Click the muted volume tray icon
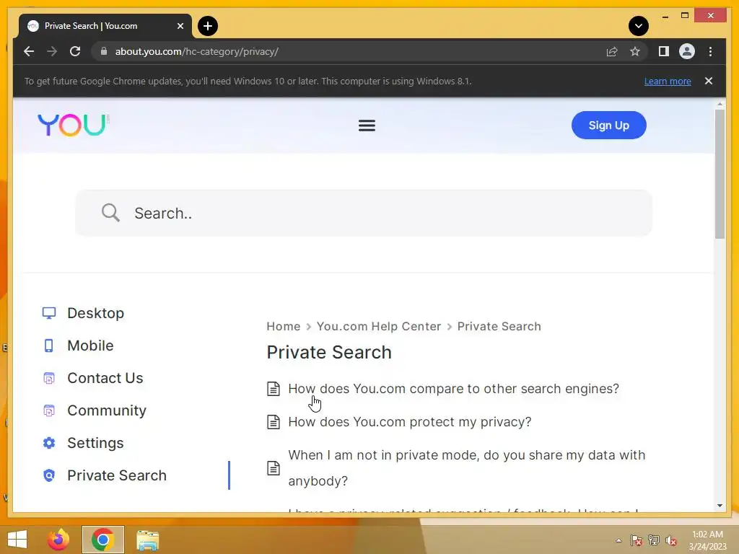Viewport: 739px width, 554px height. point(671,540)
